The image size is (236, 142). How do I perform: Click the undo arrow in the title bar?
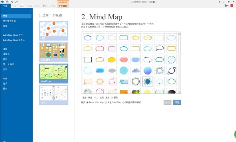tap(12, 2)
